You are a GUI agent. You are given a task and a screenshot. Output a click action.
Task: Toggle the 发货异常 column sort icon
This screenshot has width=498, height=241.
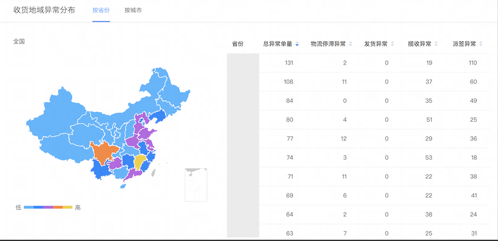(x=392, y=44)
